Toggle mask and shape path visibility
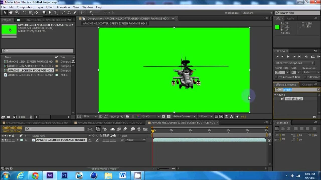The width and height of the screenshot is (321, 180). coord(106,116)
